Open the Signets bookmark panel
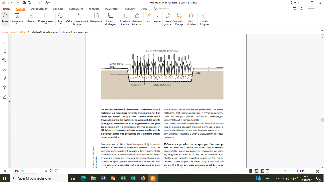 4,42
